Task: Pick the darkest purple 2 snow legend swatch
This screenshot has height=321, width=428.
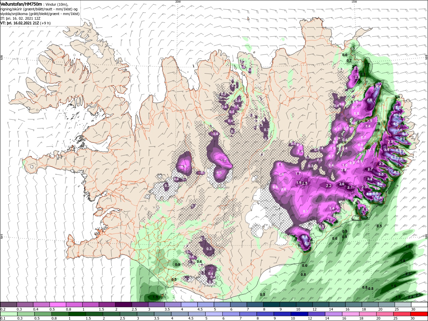Action: [123, 305]
